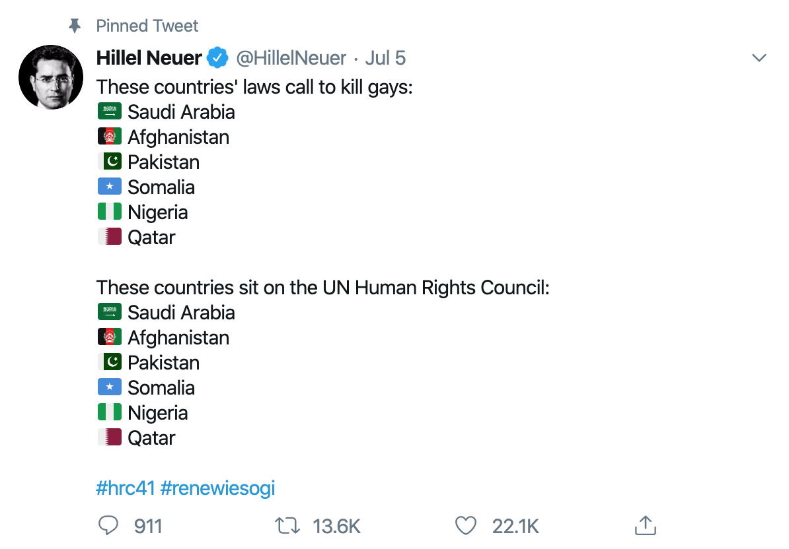The image size is (789, 549).
Task: View the 13.6K retweets count
Action: pos(336,526)
